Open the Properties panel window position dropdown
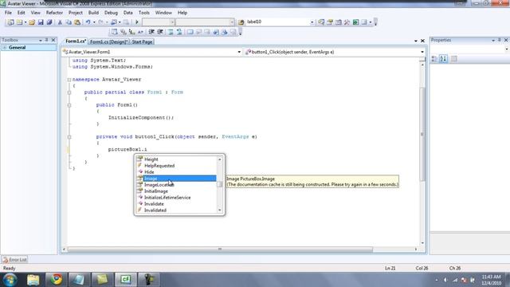The width and height of the screenshot is (510, 287). tap(493, 41)
